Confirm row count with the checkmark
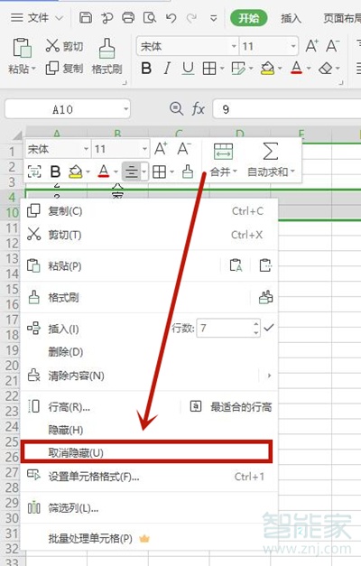The image size is (361, 566). tap(269, 328)
